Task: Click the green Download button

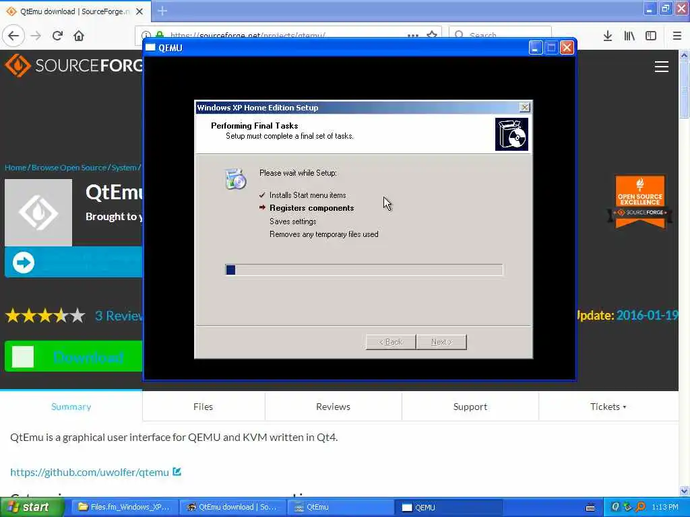Action: (x=73, y=356)
